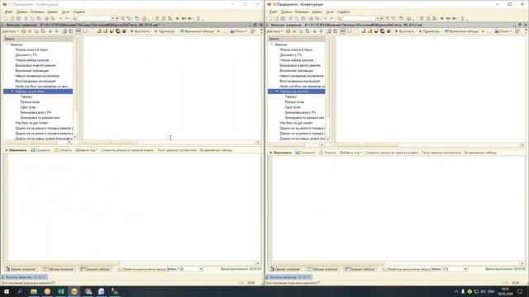Viewport: 529px width, 297px height.
Task: Click green add icon in right query console toolbar
Action: tap(288, 31)
